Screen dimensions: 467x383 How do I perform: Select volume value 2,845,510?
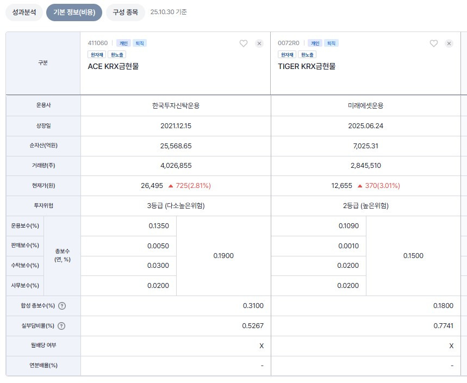pos(366,166)
